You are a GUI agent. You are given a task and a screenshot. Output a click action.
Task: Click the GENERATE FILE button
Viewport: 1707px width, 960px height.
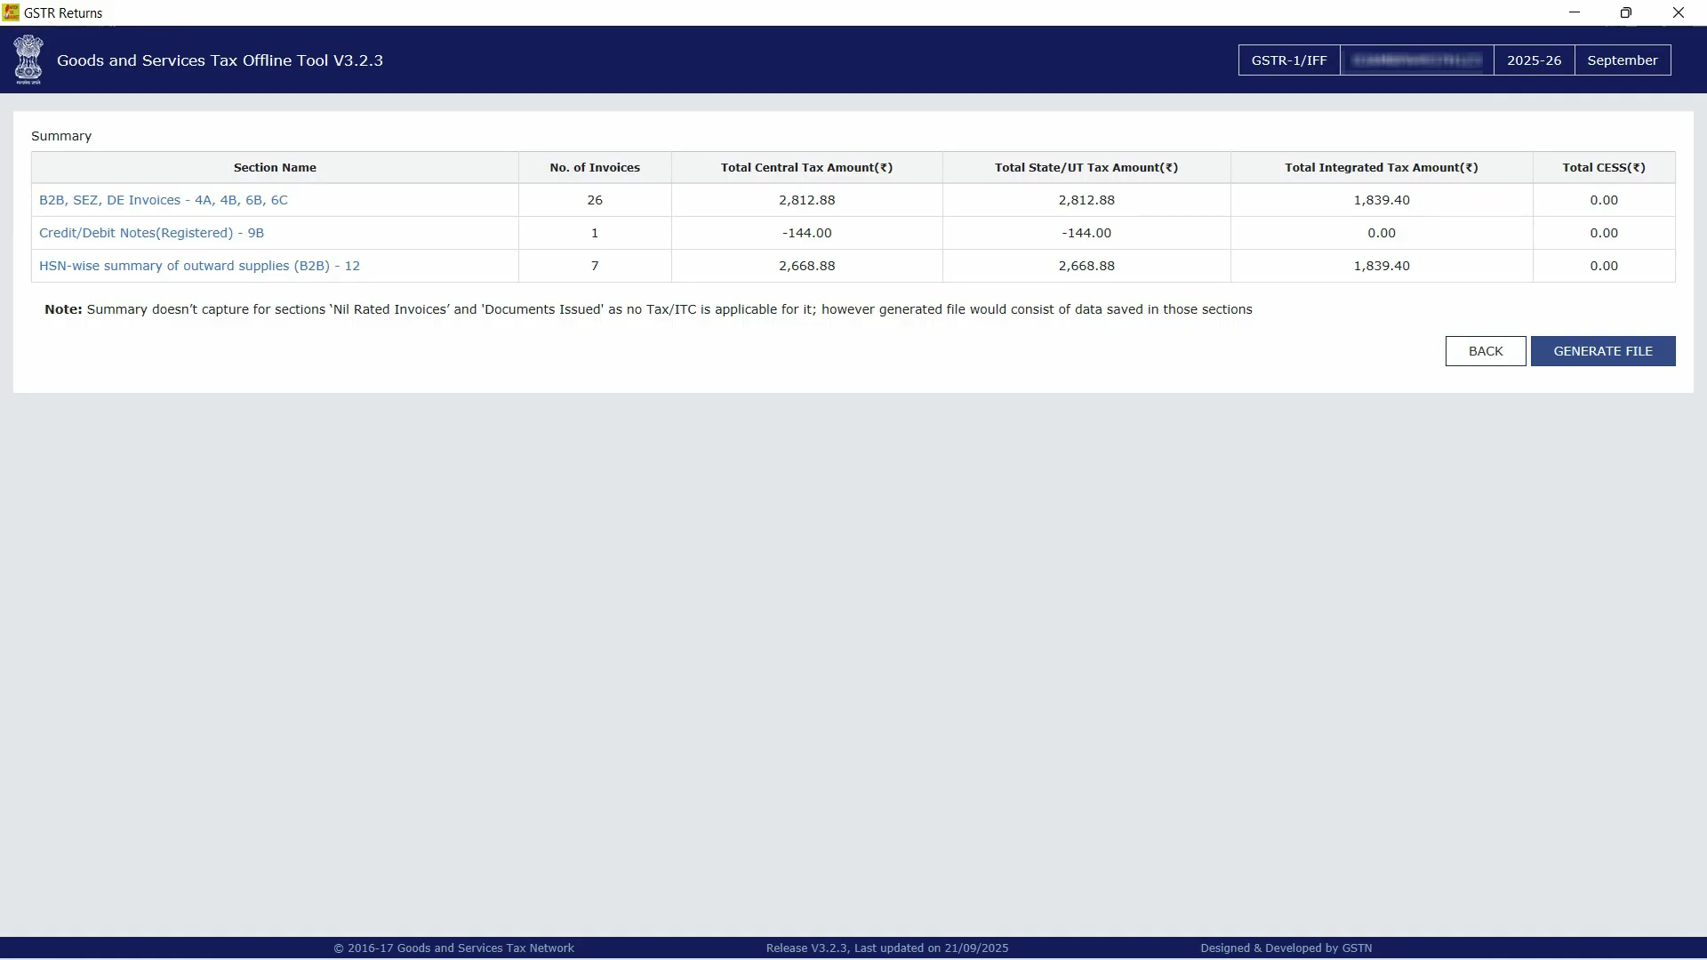pos(1602,351)
